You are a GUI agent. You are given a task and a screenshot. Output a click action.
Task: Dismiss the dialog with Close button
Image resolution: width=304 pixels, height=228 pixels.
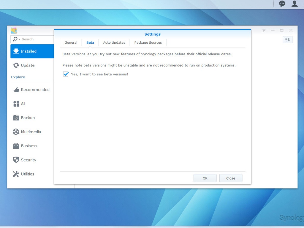click(231, 178)
